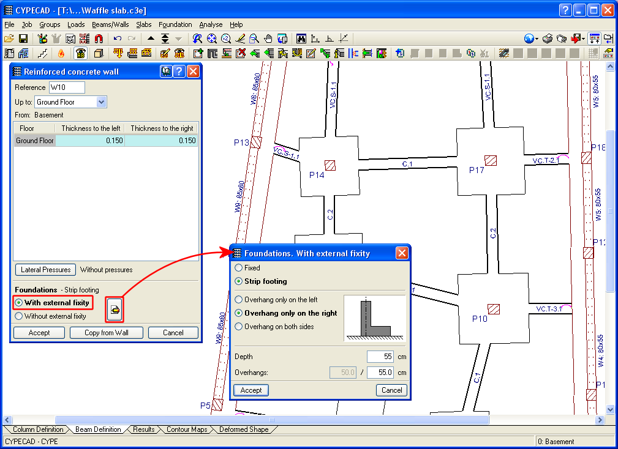This screenshot has width=618, height=449.
Task: Click Accept in Reinforced concrete wall dialog
Action: pos(39,333)
